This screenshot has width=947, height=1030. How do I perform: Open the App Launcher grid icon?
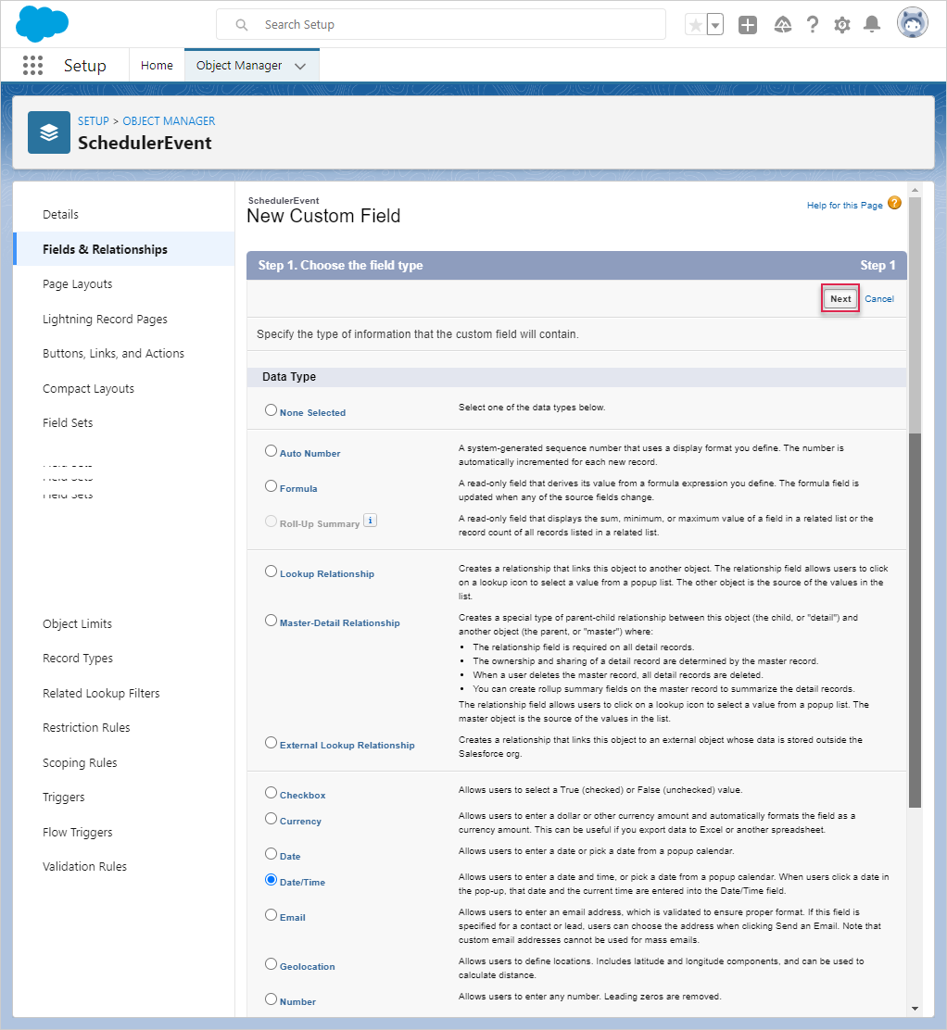[x=32, y=65]
